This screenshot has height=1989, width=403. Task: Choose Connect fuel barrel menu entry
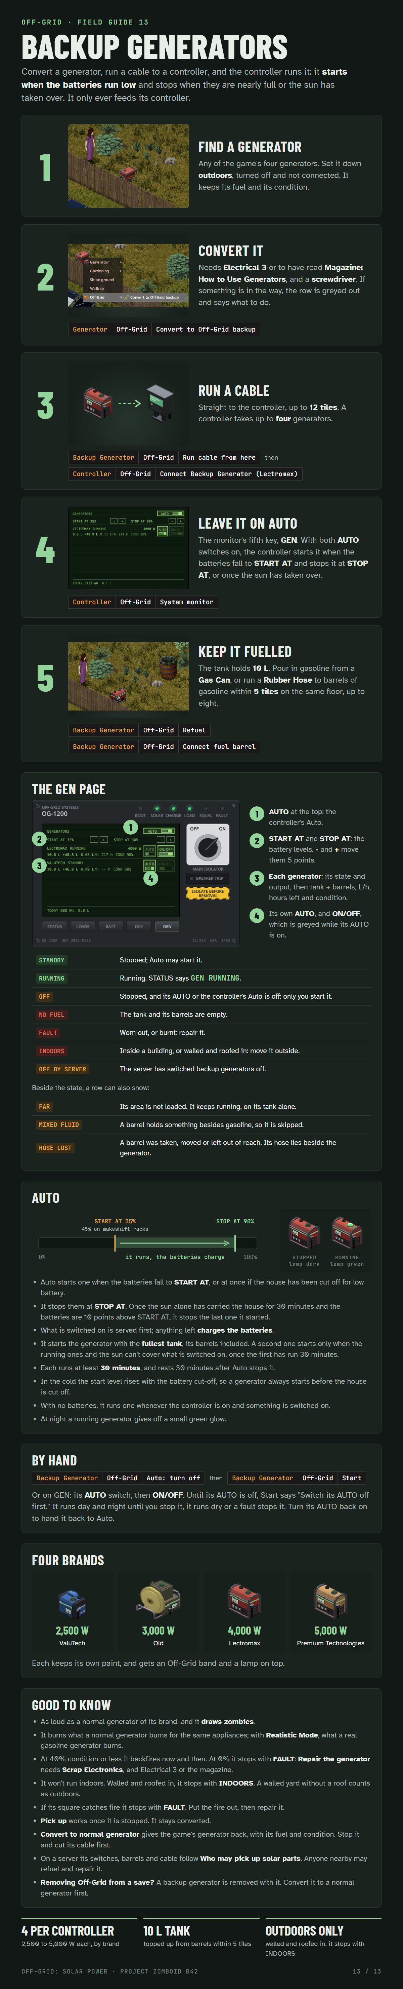coord(219,747)
